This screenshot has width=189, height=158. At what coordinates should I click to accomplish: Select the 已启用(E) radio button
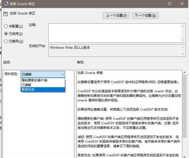pos(6,34)
